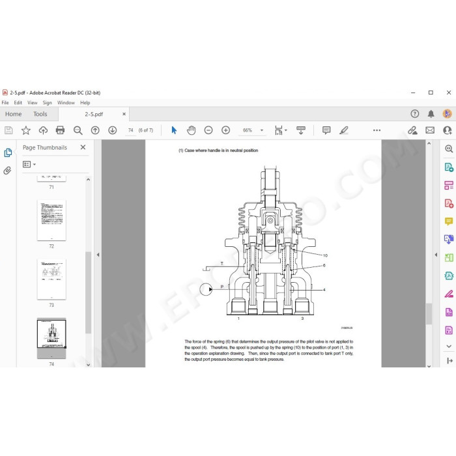Open the Edit menu
Screen dimensions: 456x456
pyautogui.click(x=18, y=103)
